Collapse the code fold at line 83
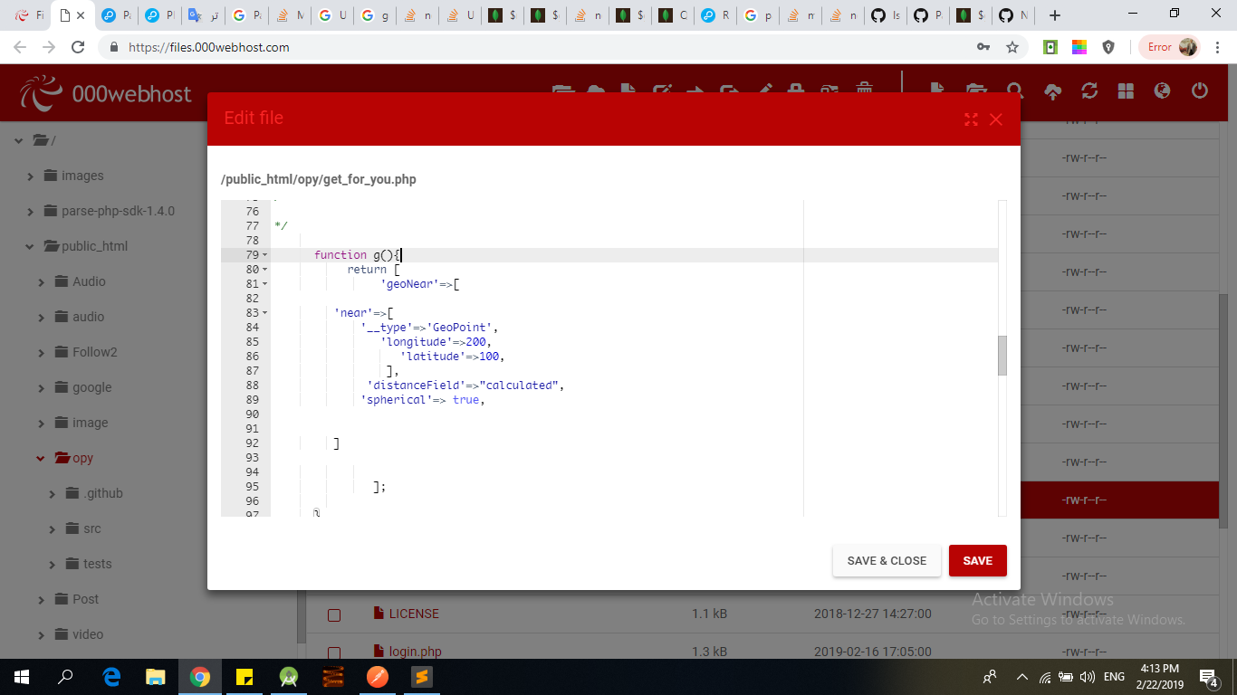This screenshot has height=695, width=1237. click(x=264, y=313)
